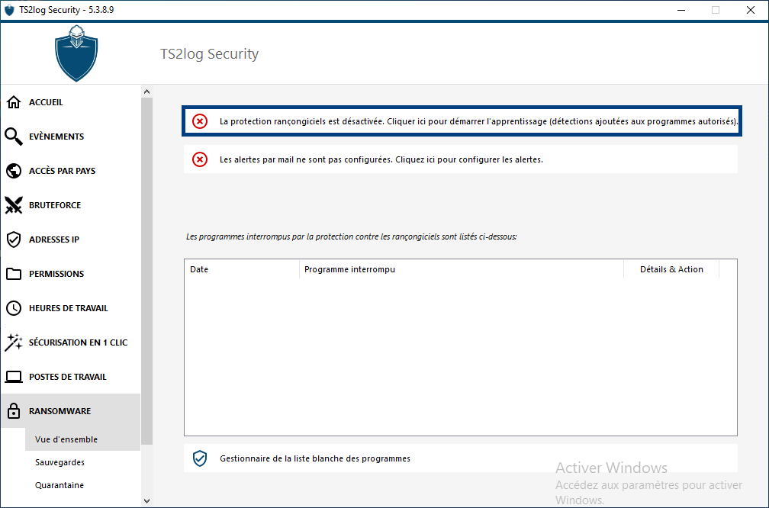Click the laptop icon for Postes de travail
Image resolution: width=769 pixels, height=508 pixels.
coord(14,377)
